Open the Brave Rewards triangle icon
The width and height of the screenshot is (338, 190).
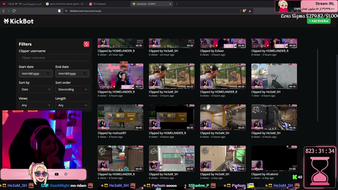point(250,11)
